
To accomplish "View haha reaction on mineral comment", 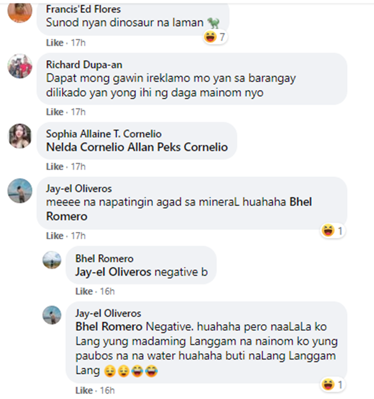I will [333, 230].
